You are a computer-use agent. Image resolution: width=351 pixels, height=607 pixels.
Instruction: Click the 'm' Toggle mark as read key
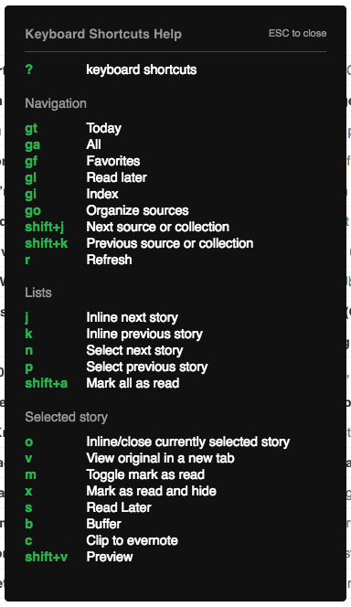point(30,474)
